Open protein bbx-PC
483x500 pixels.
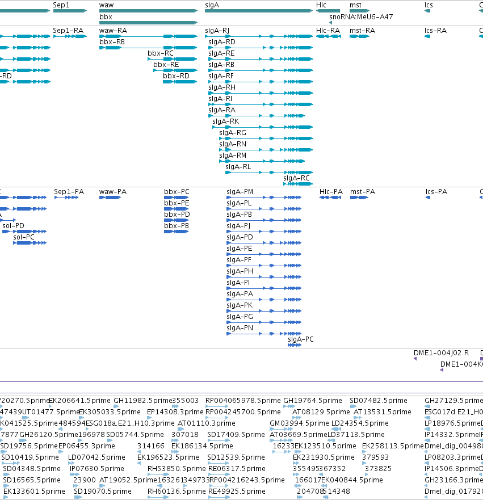click(x=177, y=198)
